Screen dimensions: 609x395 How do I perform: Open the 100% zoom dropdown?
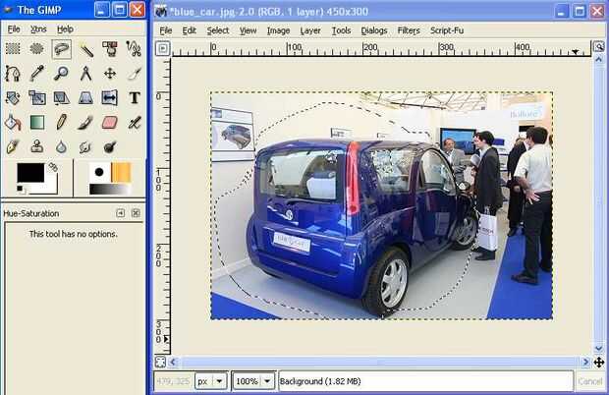pyautogui.click(x=253, y=381)
